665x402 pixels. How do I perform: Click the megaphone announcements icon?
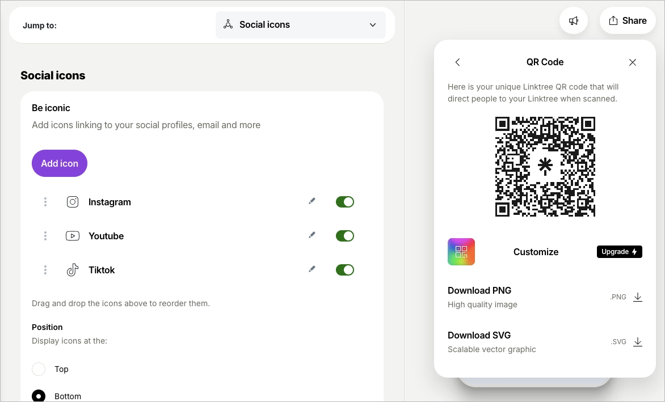coord(573,20)
